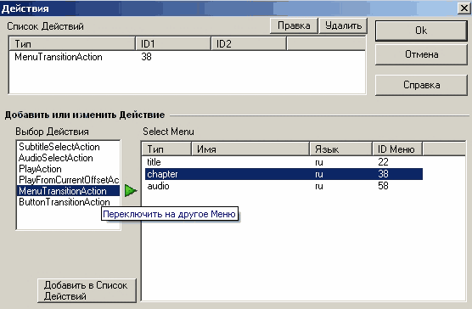
Task: Click the ID Меню column header
Action: 397,149
